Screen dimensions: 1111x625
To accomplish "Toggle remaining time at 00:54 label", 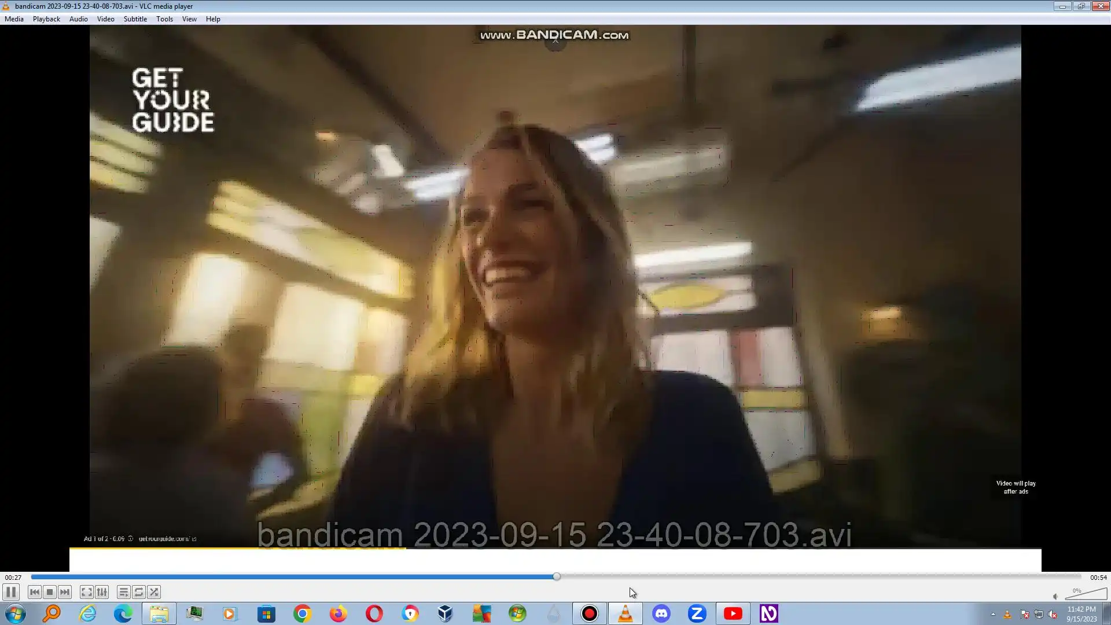I will click(1098, 578).
